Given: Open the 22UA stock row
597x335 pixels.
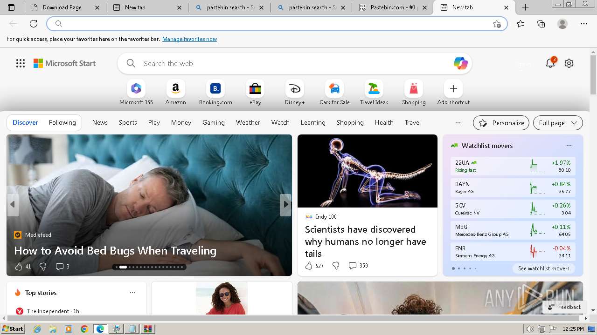Looking at the screenshot, I should [513, 166].
